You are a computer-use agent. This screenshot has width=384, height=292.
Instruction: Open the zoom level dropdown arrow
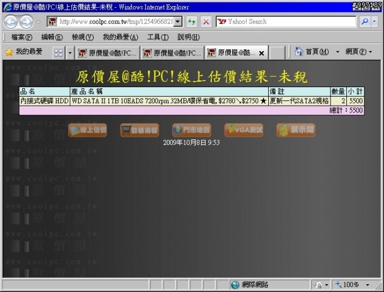pos(368,285)
